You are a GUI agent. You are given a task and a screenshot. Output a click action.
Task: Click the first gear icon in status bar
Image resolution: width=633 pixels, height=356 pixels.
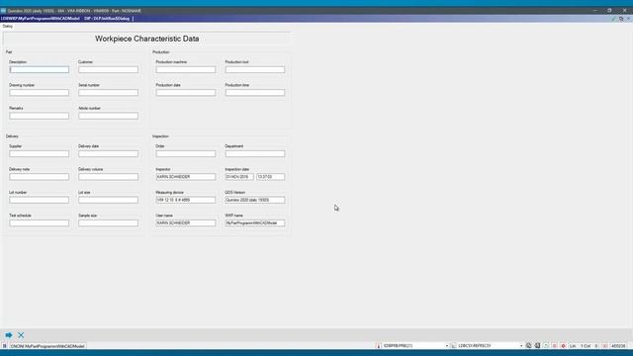[x=528, y=345]
